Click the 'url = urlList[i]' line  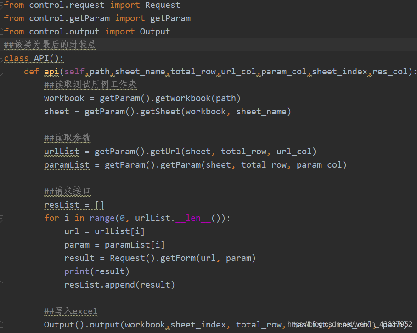105,231
